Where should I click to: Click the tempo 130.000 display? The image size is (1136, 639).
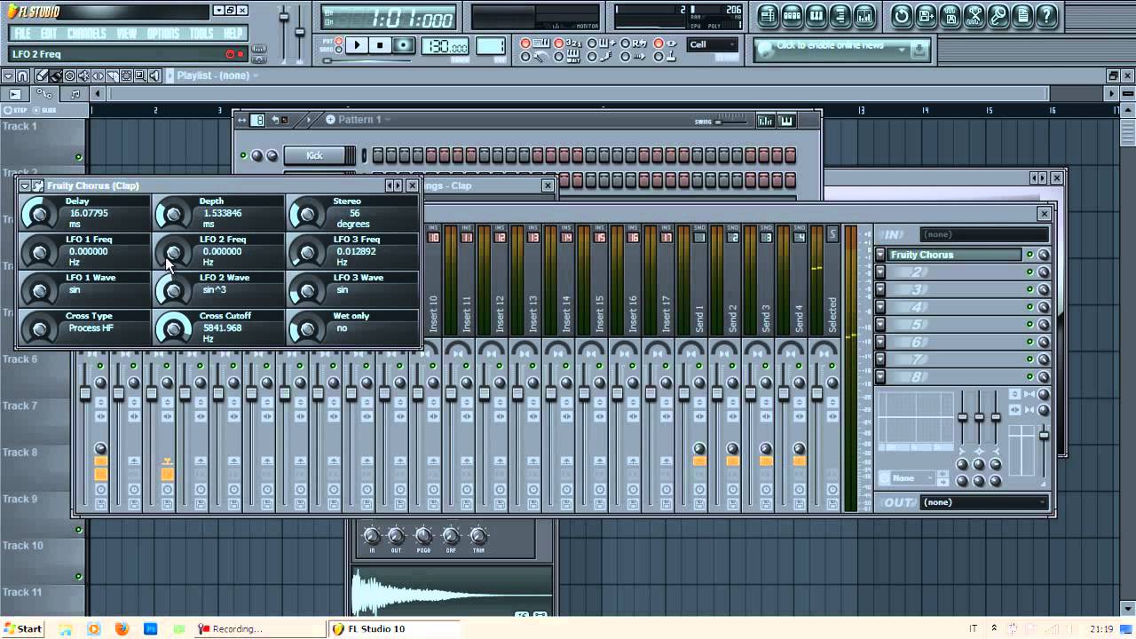446,47
